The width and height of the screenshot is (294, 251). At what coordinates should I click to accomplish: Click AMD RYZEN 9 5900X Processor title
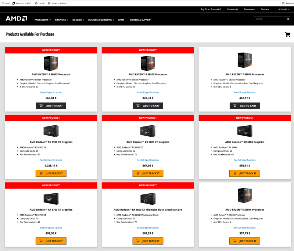pos(51,75)
